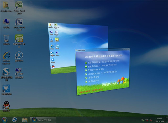Screen dimensions: 168x123
Task: Open the taskbar clock showing 15:56
Action: click(x=159, y=120)
